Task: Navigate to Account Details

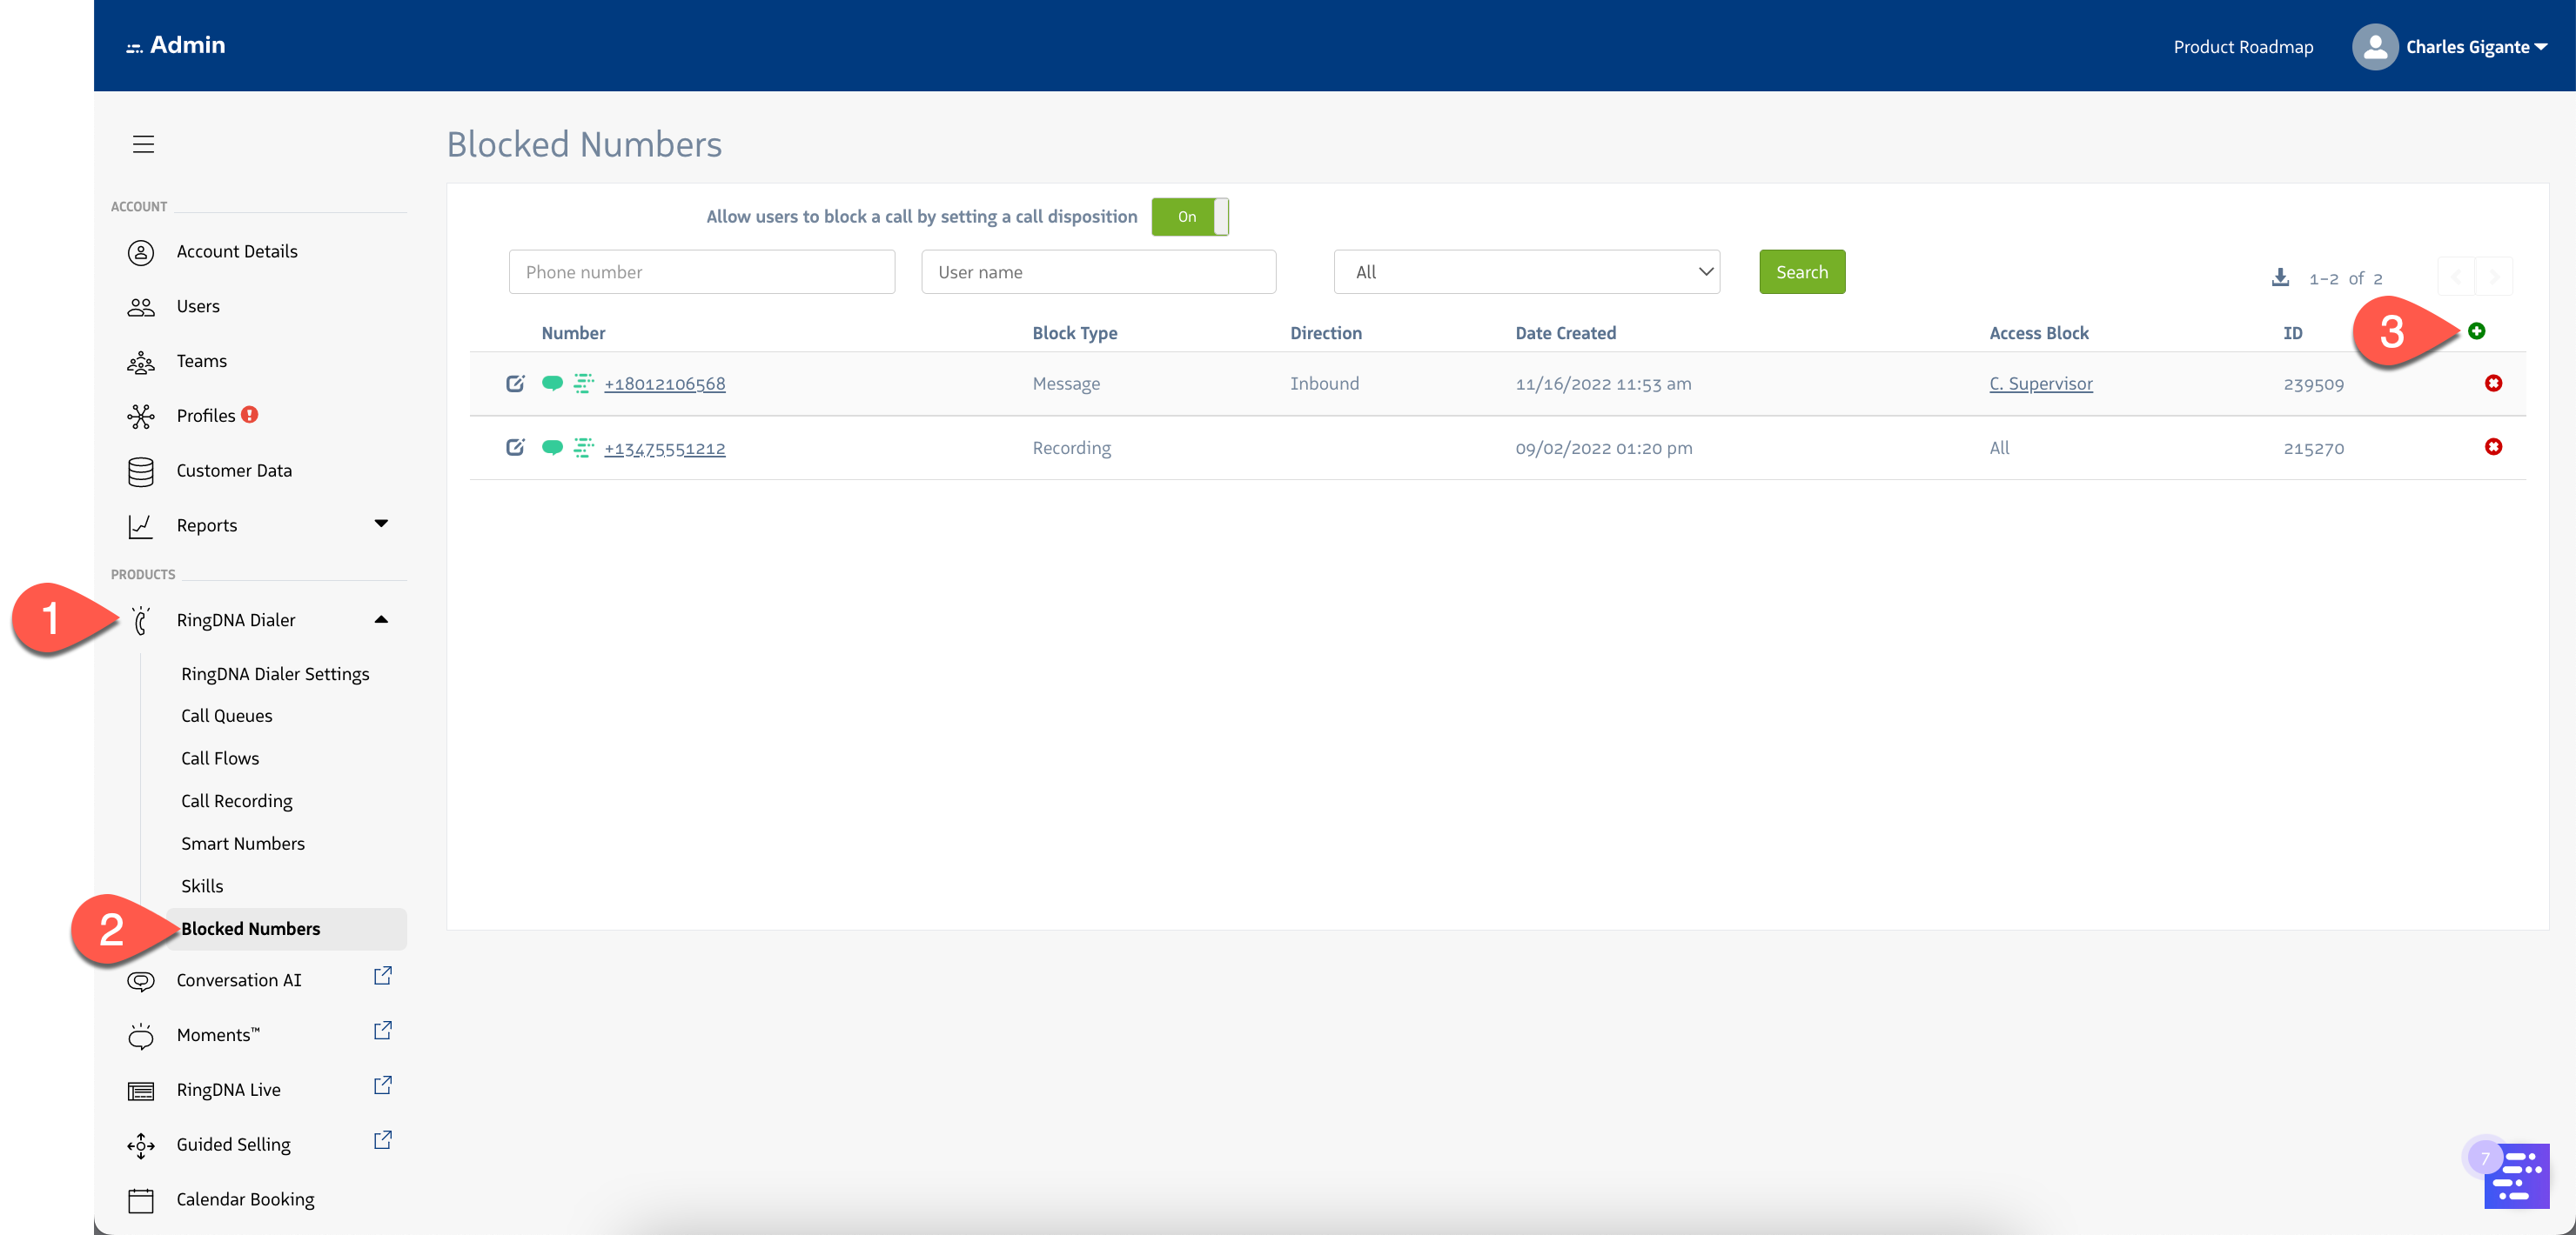Action: (237, 250)
